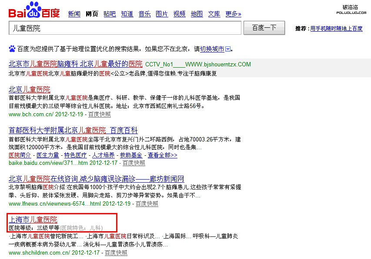
Task: Click the WWW.bjshouerntzx.COM ad URL text
Action: pyautogui.click(x=218, y=64)
